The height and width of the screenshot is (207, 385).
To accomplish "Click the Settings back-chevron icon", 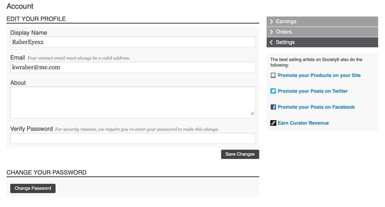I will pos(271,42).
